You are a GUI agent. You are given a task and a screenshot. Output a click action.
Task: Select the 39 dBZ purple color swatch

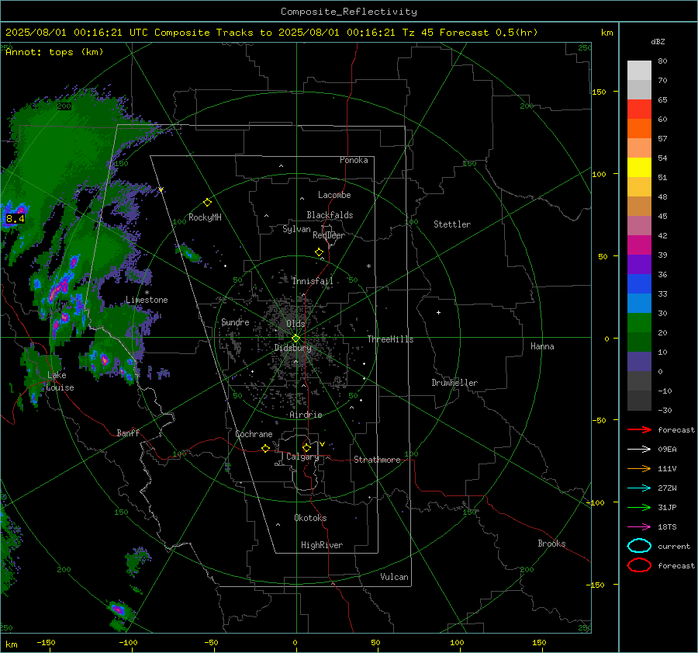coord(639,264)
